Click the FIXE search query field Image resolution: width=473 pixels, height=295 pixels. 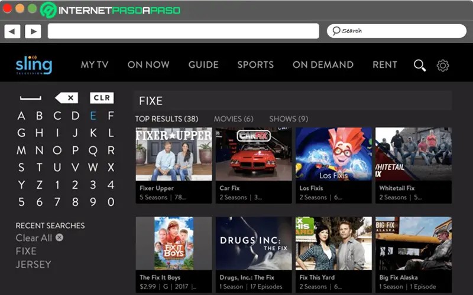293,100
